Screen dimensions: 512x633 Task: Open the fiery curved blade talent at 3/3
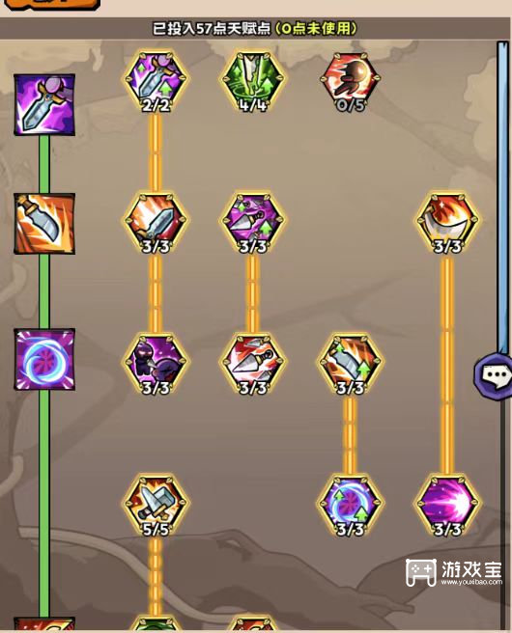tap(156, 223)
